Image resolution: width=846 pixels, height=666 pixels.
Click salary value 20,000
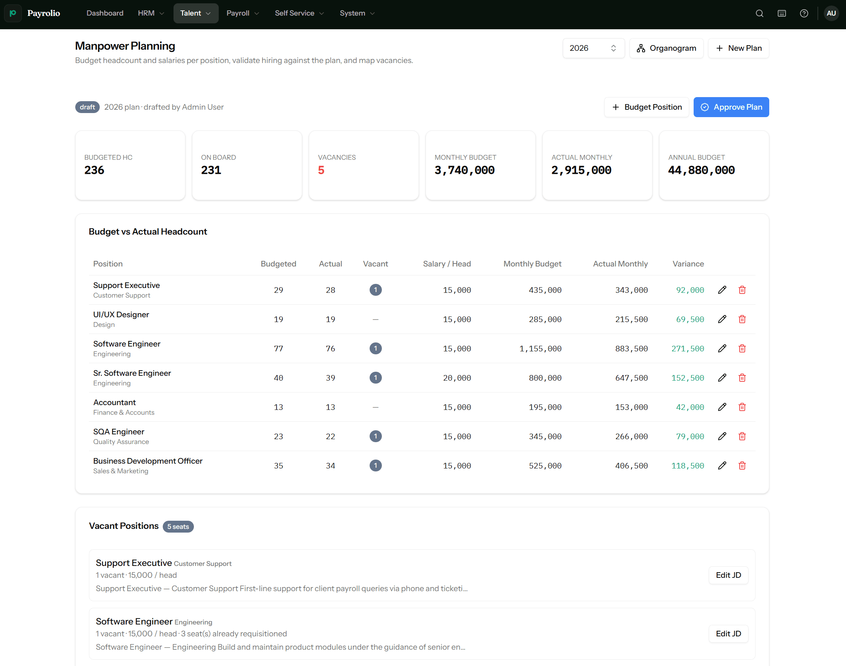click(457, 378)
